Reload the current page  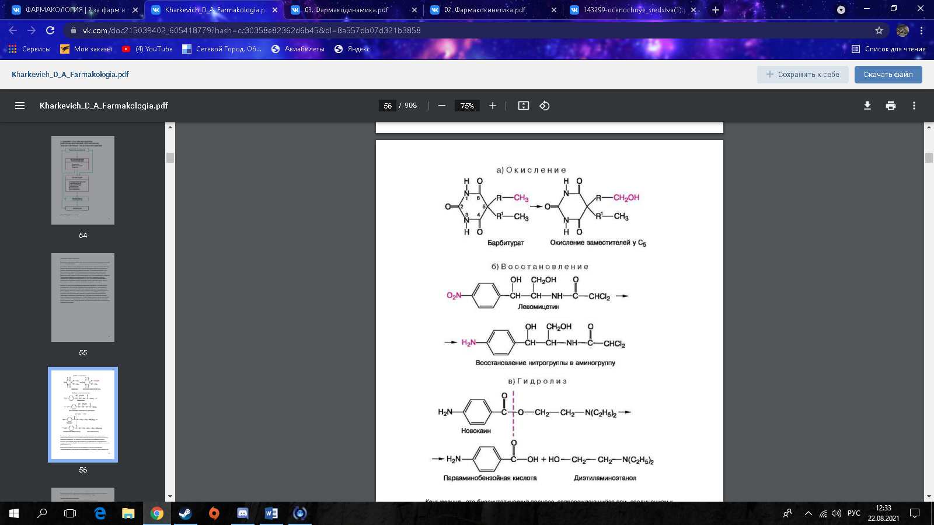coord(50,30)
